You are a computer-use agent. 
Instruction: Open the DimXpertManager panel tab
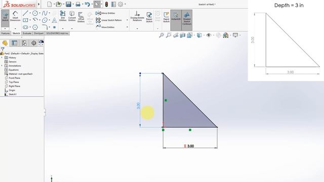pos(34,43)
